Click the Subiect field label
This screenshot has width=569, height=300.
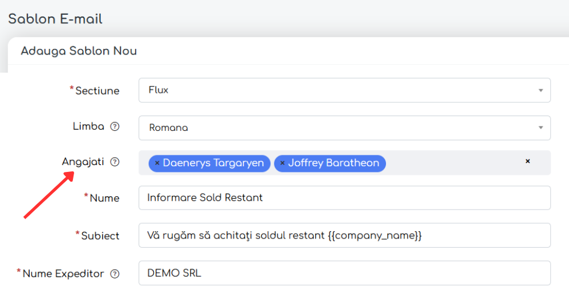tap(100, 236)
